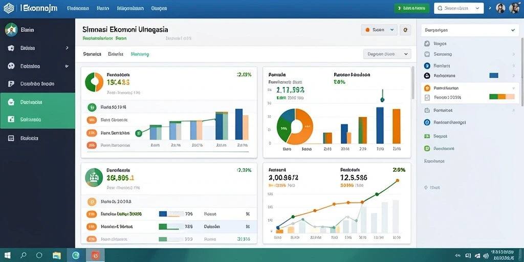Open the search dropdown in the top bar
Image resolution: width=524 pixels, height=262 pixels.
(458, 8)
